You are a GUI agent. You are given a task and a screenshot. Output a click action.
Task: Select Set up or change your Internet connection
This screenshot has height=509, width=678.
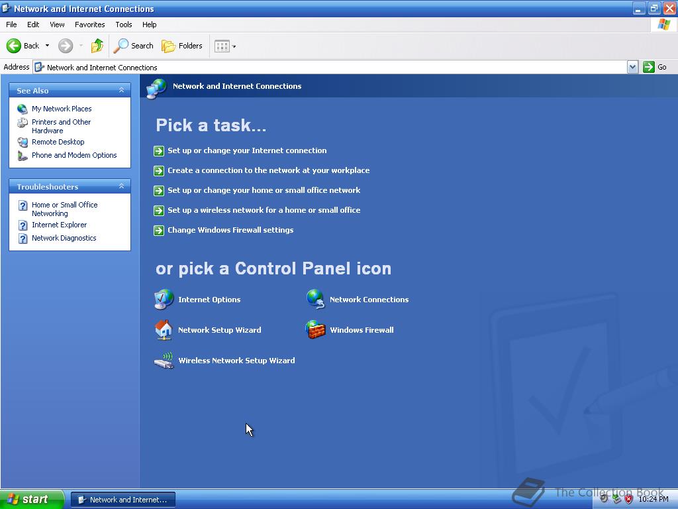(x=247, y=150)
